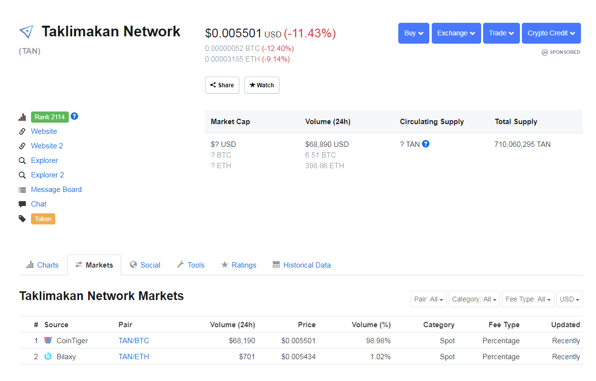Screen dimensions: 596x381
Task: Open the Ratings tab
Action: [x=238, y=265]
